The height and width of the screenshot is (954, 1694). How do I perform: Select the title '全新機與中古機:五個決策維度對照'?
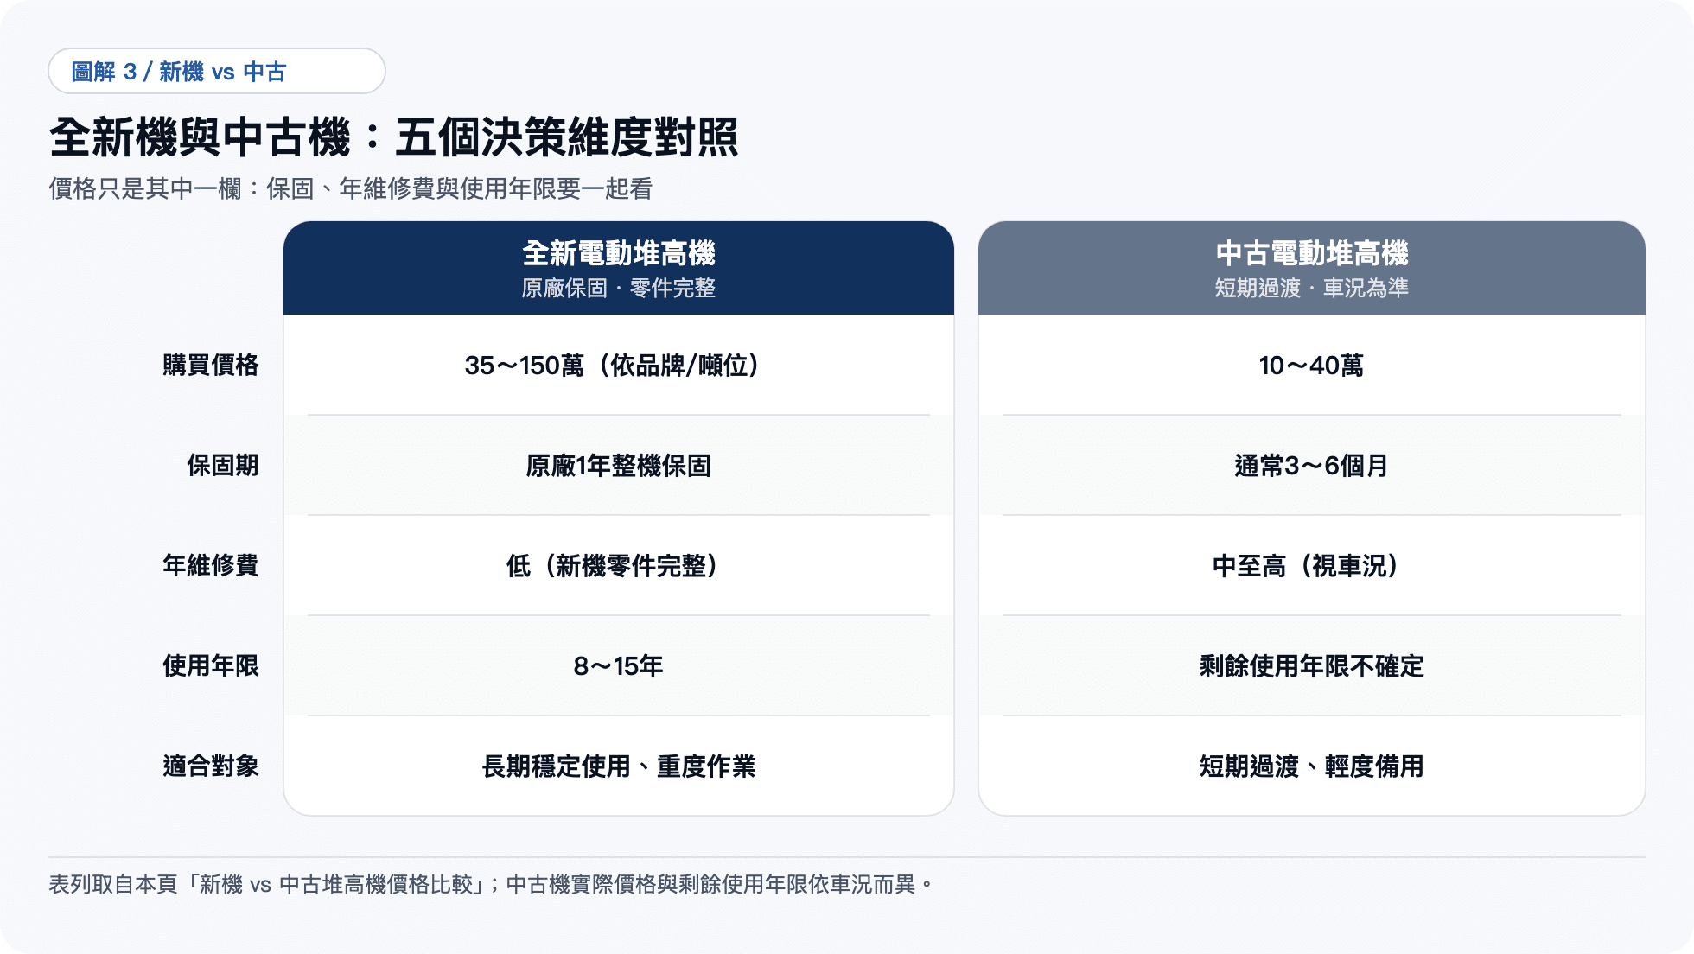click(394, 137)
